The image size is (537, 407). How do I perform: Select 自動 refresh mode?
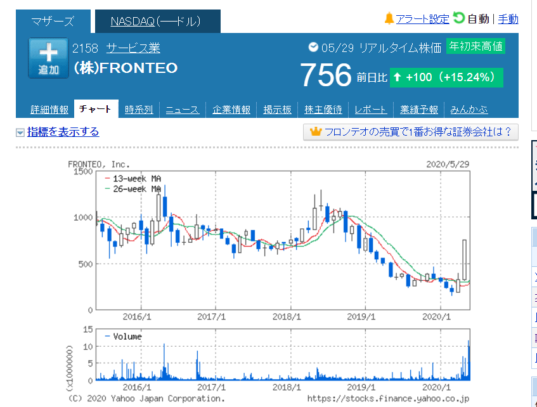pyautogui.click(x=479, y=19)
